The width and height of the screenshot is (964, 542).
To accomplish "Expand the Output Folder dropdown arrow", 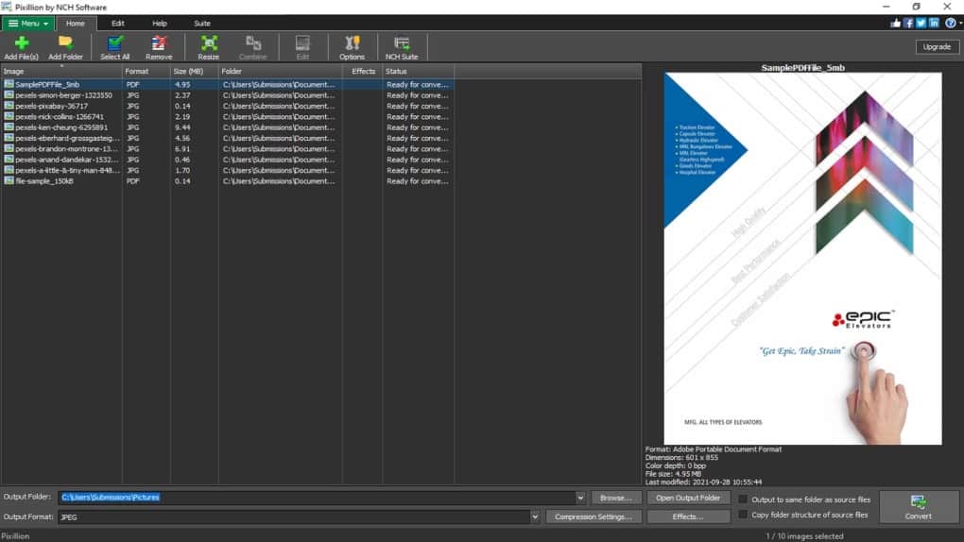I will [x=580, y=498].
